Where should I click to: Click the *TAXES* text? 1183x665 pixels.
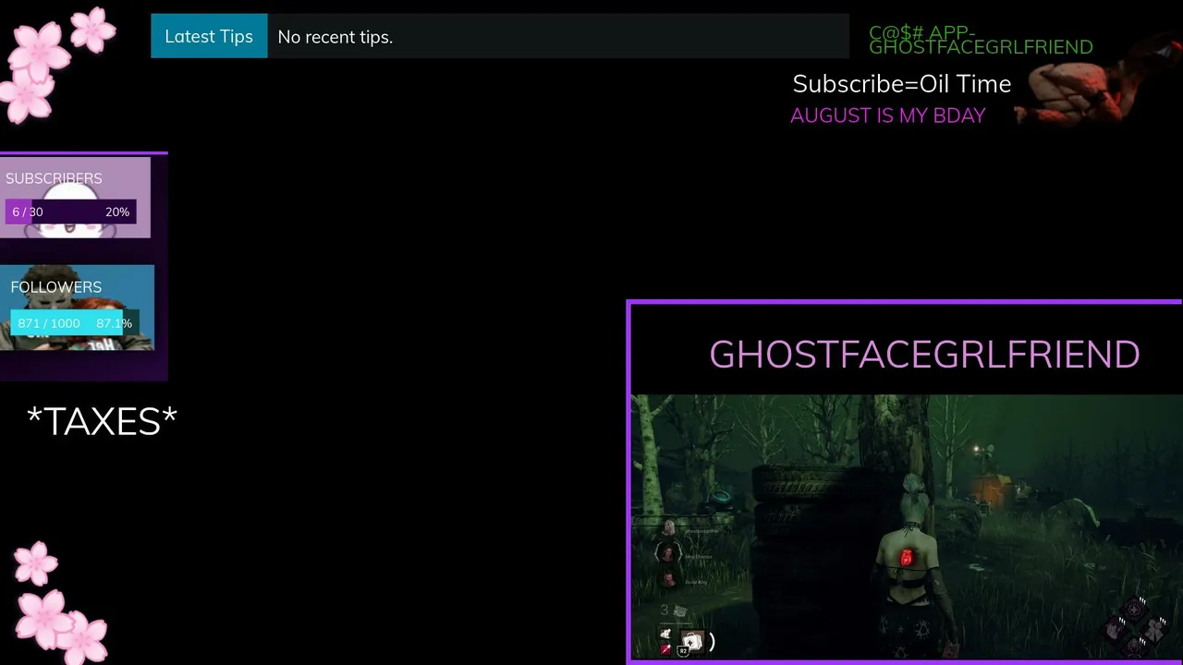tap(102, 421)
